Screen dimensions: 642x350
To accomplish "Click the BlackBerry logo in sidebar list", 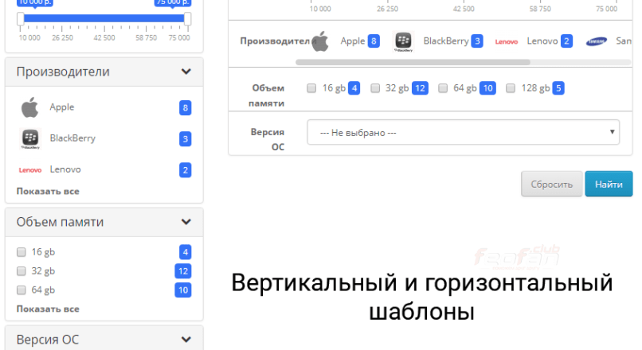I will (29, 138).
